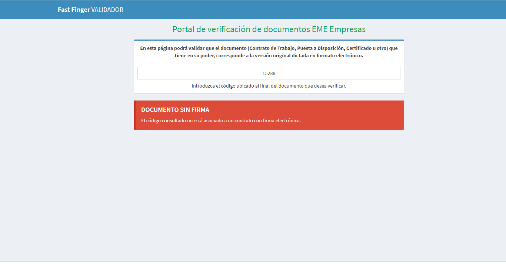Click "EME Empresas" in the page title
This screenshot has width=506, height=269.
point(339,29)
